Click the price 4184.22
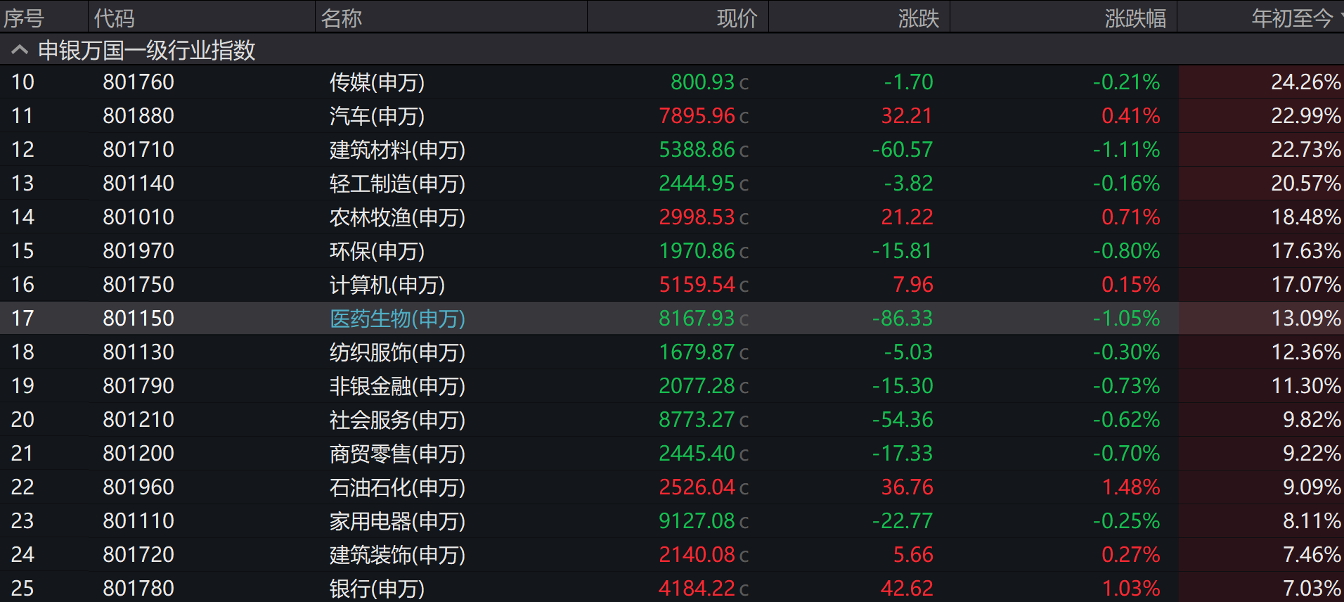This screenshot has width=1344, height=602. point(697,589)
